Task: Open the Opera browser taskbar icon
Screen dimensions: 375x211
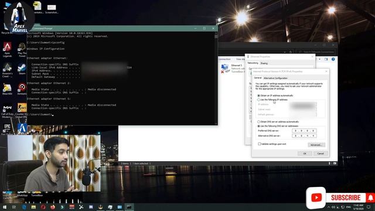Action: [43, 207]
